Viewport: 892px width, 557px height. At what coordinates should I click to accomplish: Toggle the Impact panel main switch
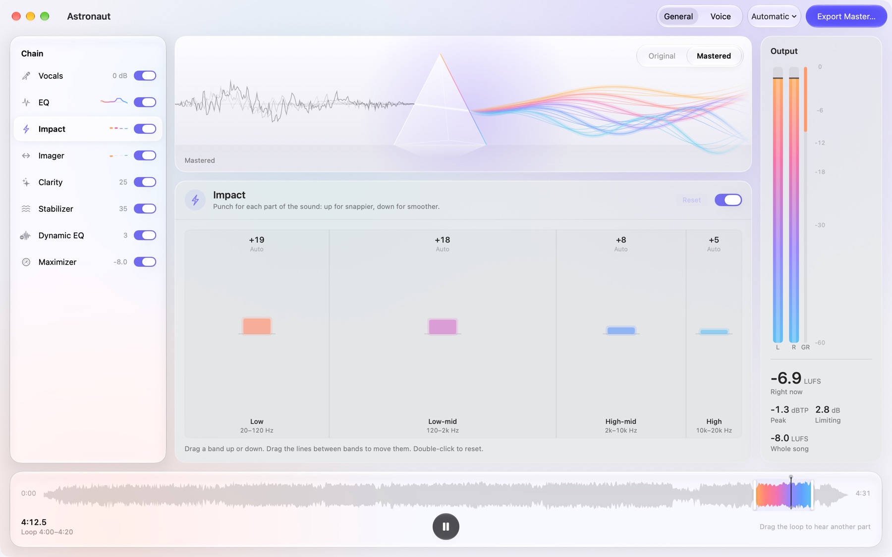[728, 200]
